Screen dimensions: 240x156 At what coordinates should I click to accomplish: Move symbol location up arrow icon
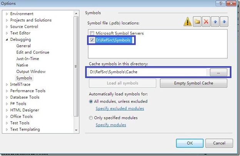click(215, 22)
